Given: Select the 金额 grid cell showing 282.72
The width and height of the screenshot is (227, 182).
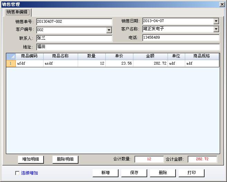Looking at the screenshot, I should (x=150, y=63).
